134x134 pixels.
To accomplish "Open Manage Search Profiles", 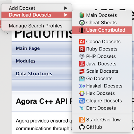I will 37,26.
